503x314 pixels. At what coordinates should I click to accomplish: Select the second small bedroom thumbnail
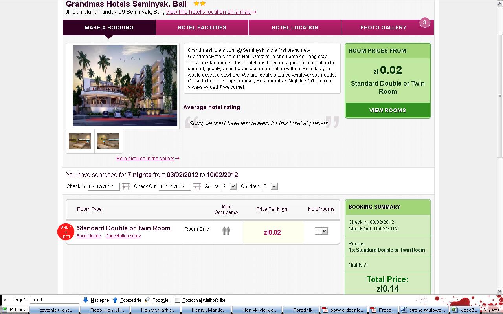108,141
